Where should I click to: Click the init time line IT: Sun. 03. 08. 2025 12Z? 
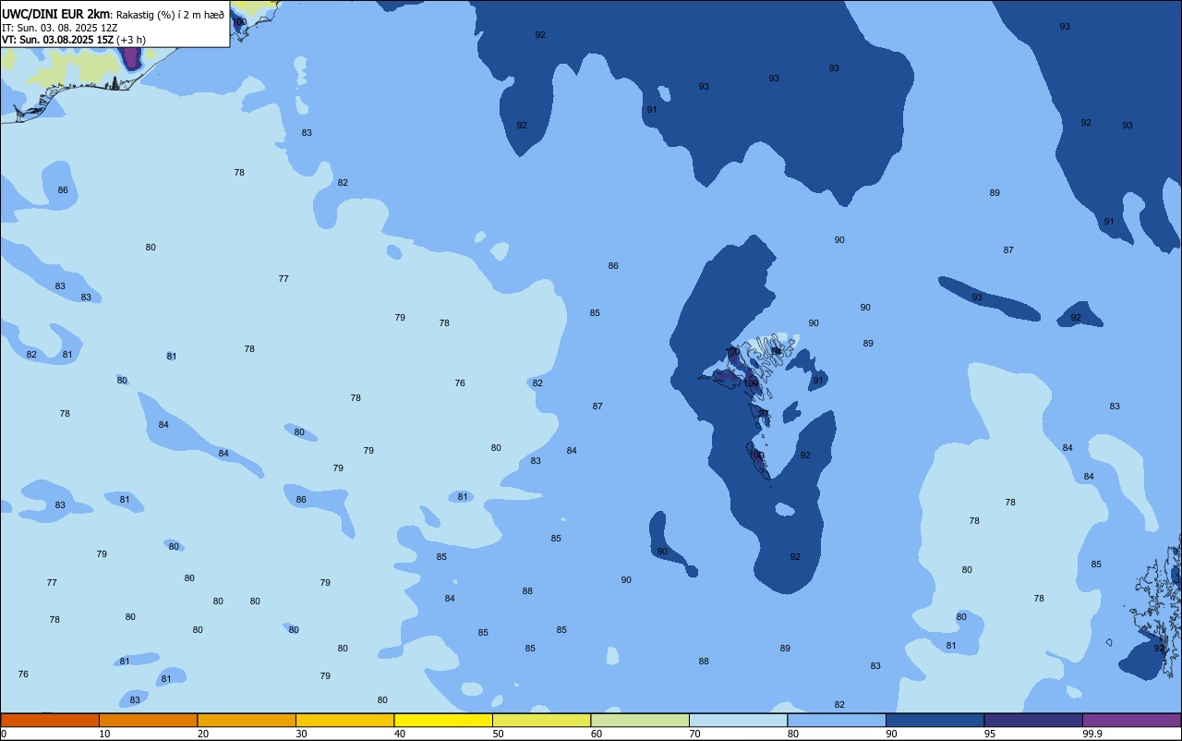[59, 28]
